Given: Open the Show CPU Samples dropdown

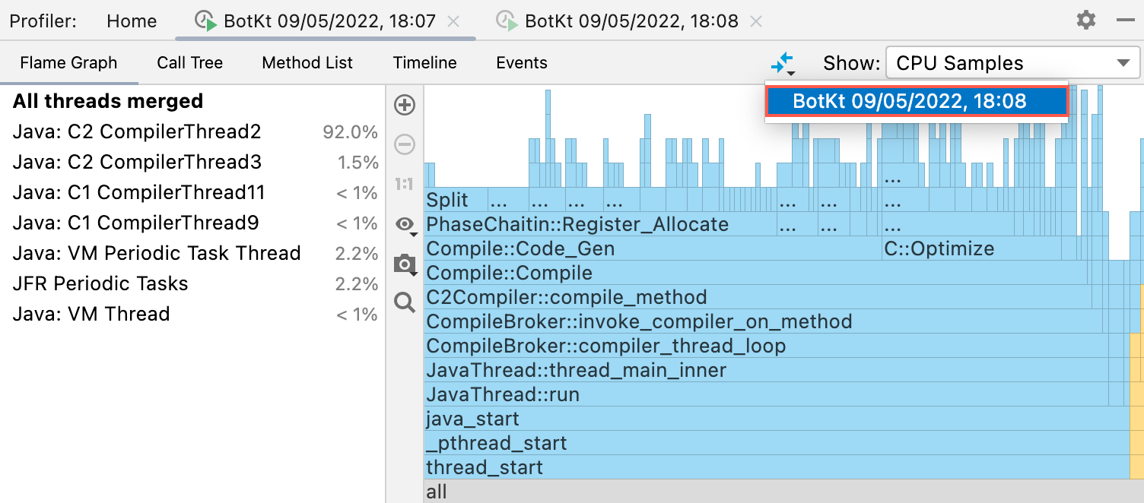Looking at the screenshot, I should [1012, 63].
